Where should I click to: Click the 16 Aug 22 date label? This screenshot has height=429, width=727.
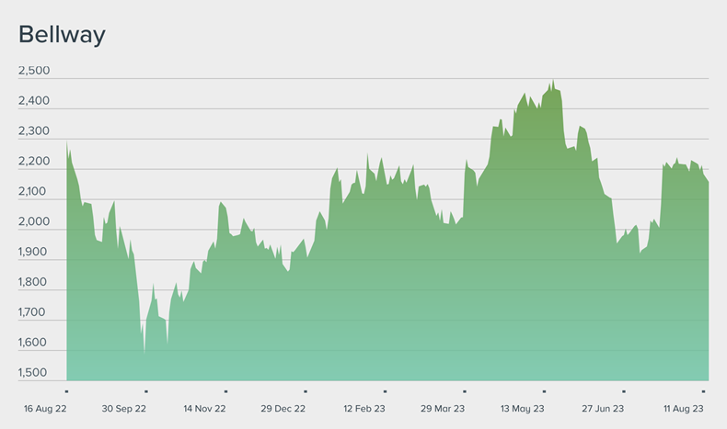(43, 408)
